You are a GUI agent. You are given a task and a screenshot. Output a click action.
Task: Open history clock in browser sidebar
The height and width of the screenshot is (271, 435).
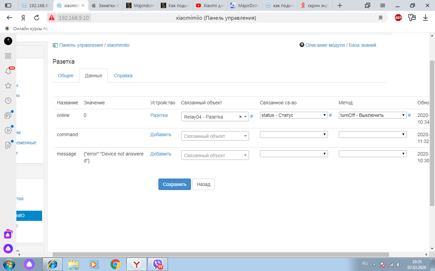[x=8, y=101]
